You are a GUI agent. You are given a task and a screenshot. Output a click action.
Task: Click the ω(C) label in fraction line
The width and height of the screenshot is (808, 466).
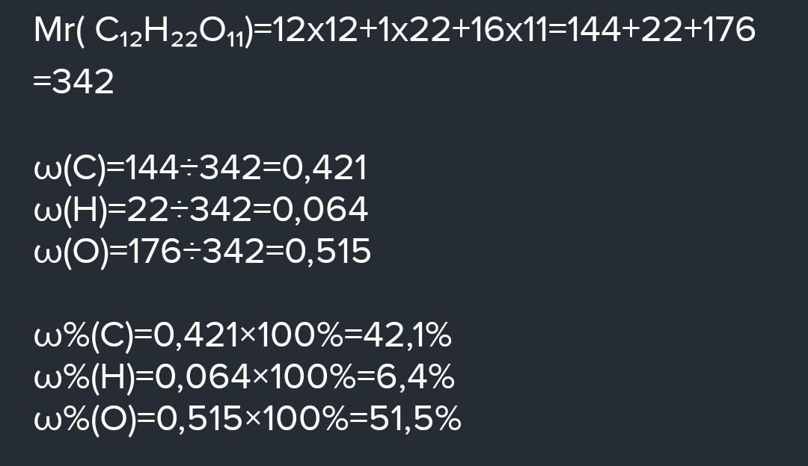coord(70,168)
